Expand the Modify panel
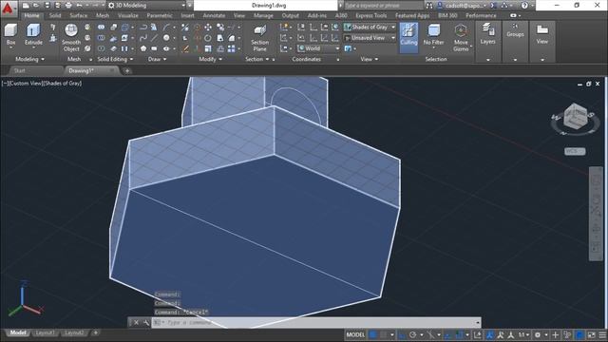The width and height of the screenshot is (608, 342). tap(210, 59)
